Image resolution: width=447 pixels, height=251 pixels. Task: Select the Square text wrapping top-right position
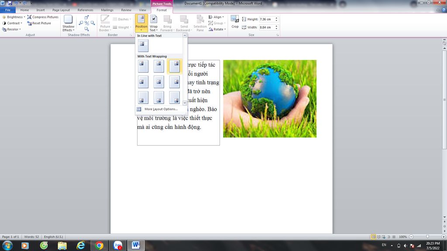tap(174, 66)
